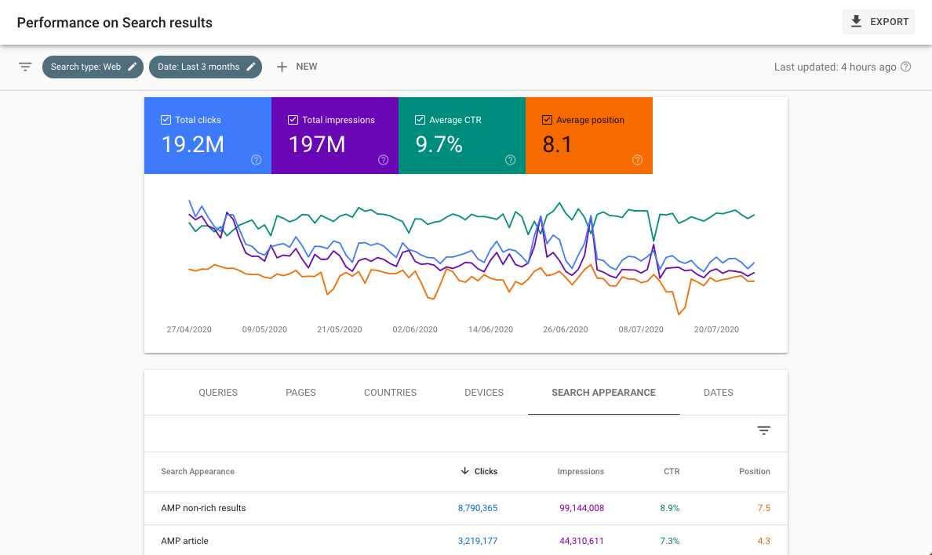Viewport: 932px width, 555px height.
Task: Toggle off the Average CTR checkbox
Action: (420, 119)
